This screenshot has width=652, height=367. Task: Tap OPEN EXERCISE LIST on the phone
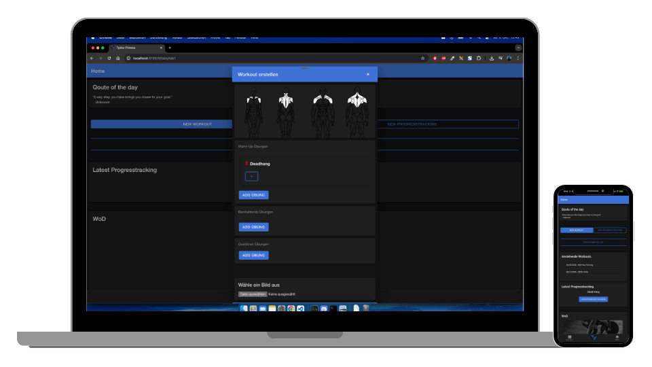(594, 242)
